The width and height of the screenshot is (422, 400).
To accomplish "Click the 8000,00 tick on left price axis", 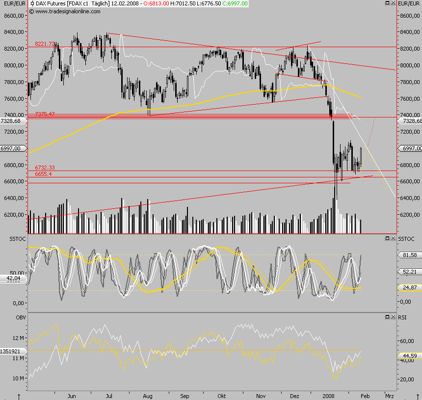I will point(14,65).
